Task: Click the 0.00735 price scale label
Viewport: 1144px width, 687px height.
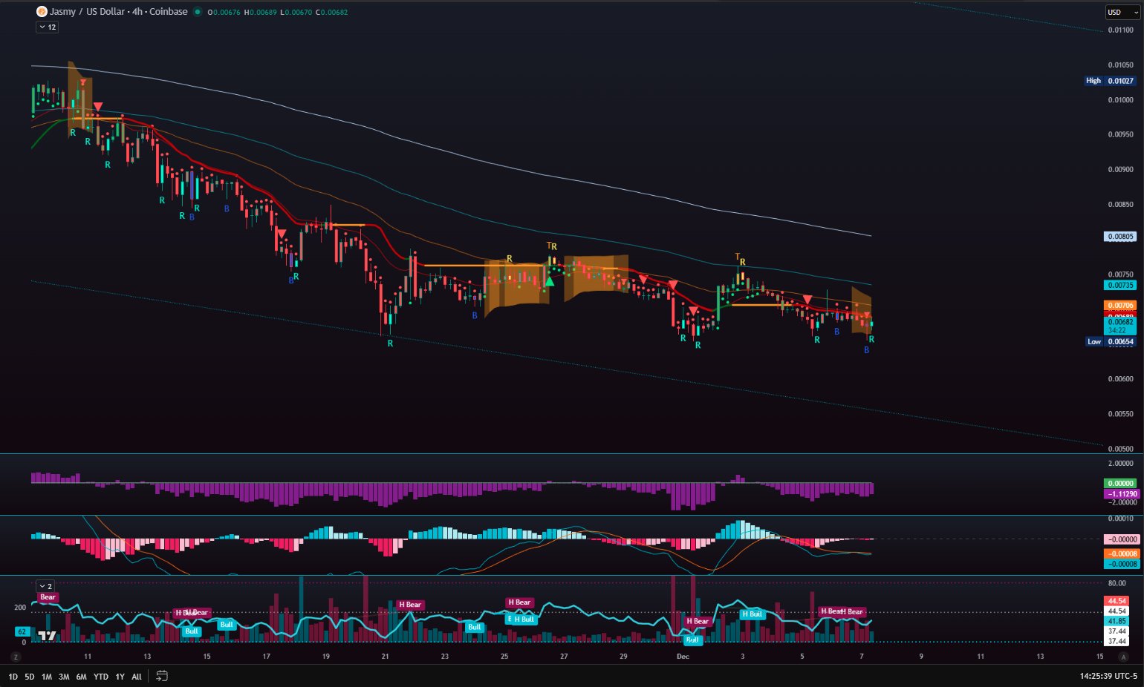Action: [x=1120, y=285]
